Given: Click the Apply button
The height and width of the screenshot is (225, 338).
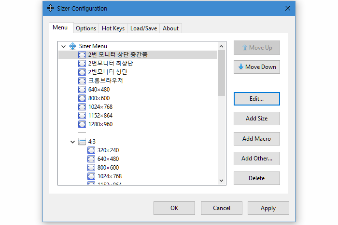Looking at the screenshot, I should pos(268,208).
